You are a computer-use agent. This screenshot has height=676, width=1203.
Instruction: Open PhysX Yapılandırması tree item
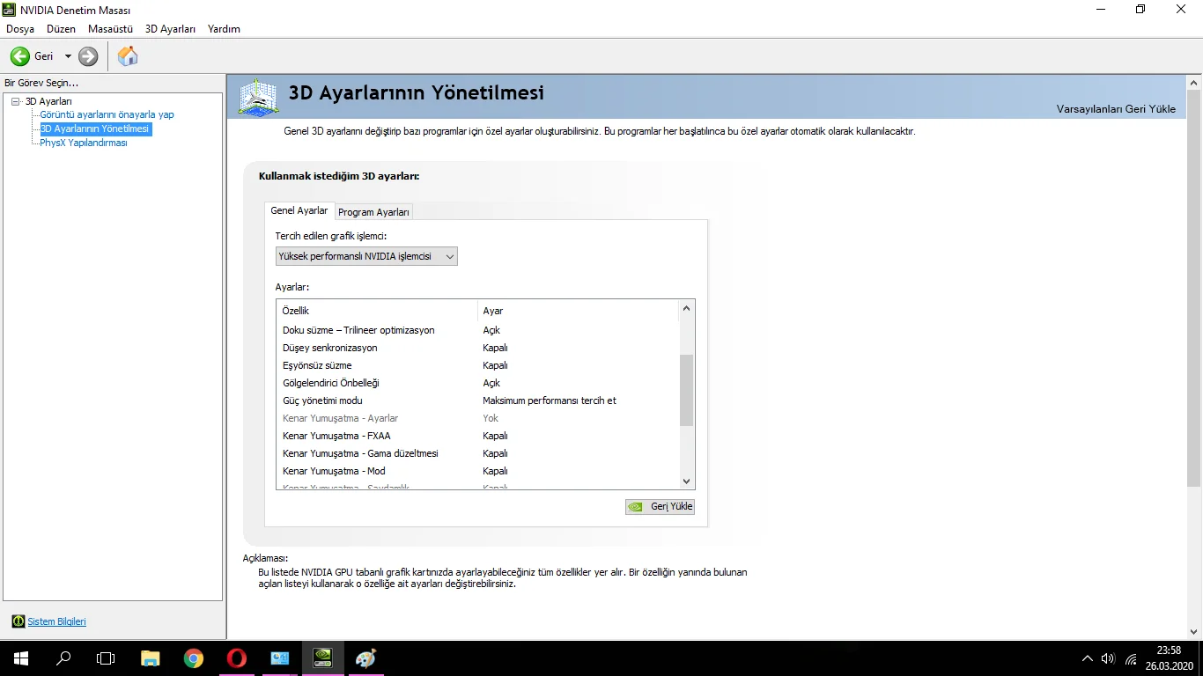[x=84, y=143]
